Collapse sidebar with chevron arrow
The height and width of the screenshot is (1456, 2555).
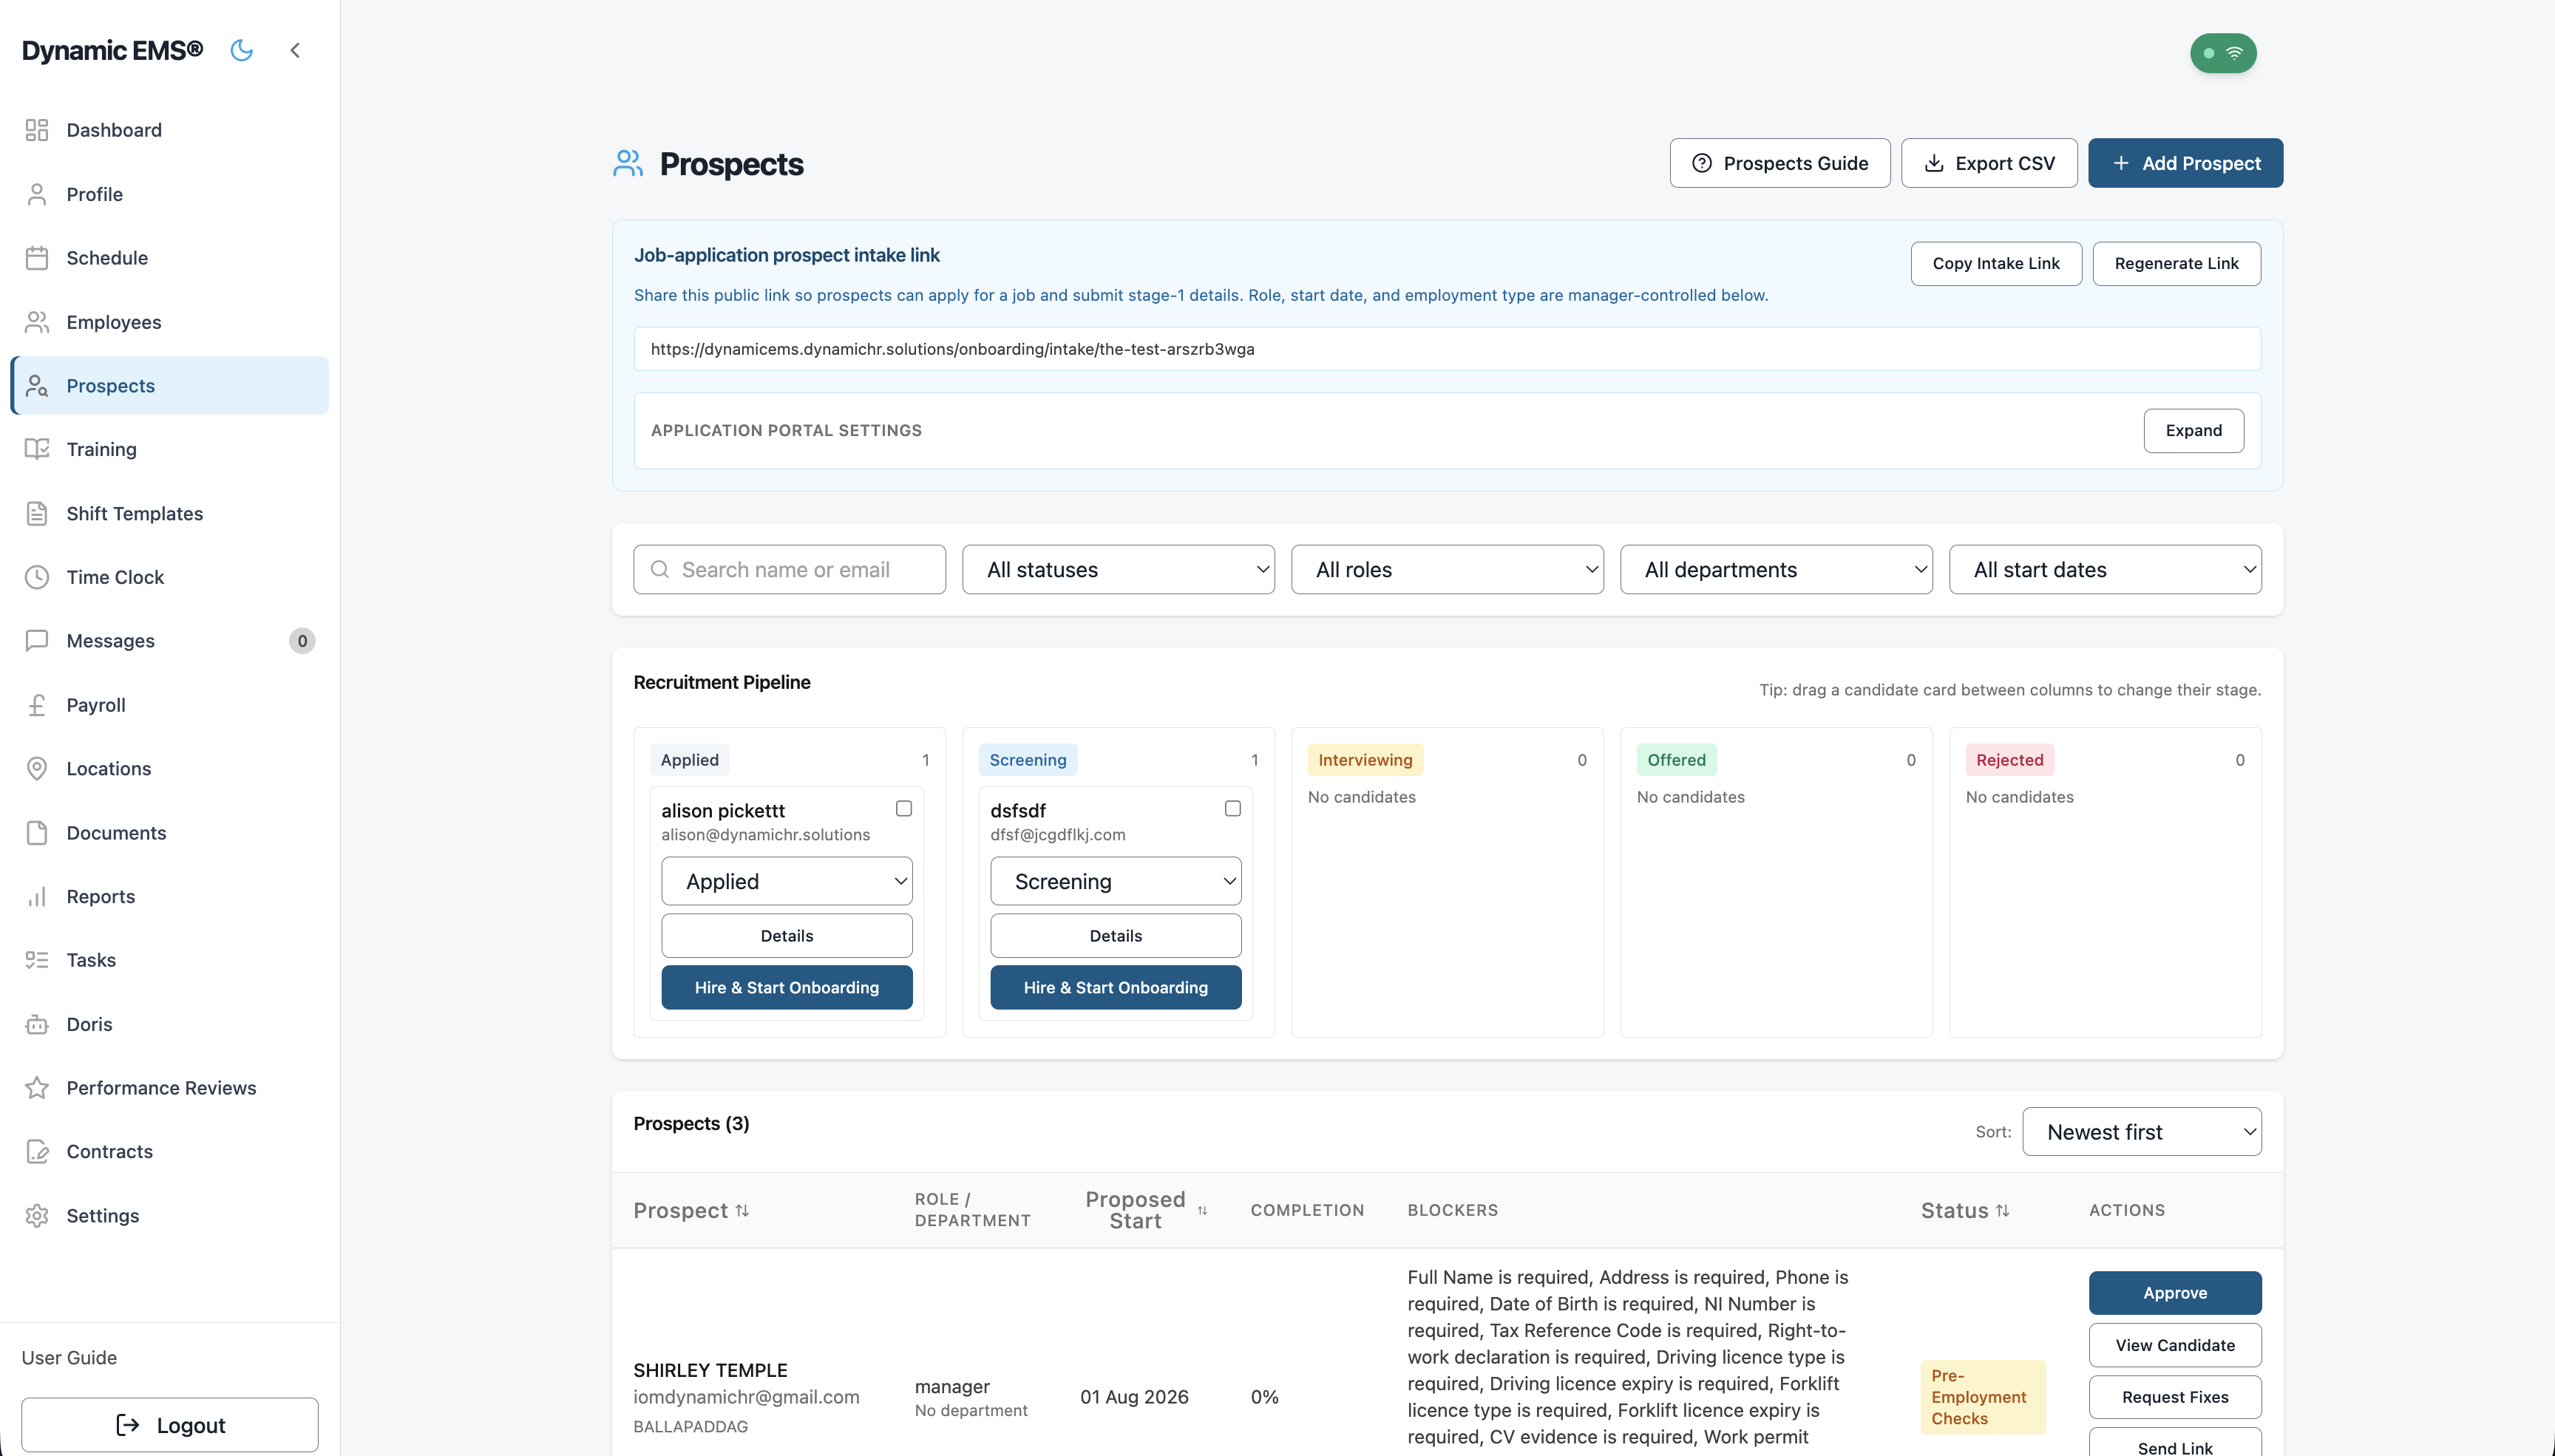click(295, 50)
